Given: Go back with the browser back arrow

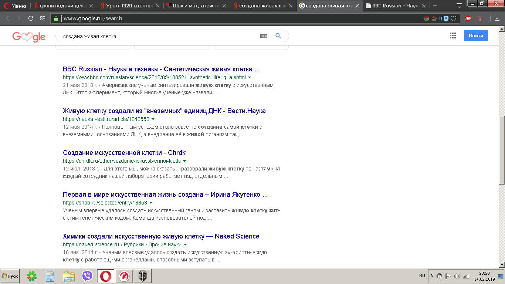Looking at the screenshot, I should point(7,18).
